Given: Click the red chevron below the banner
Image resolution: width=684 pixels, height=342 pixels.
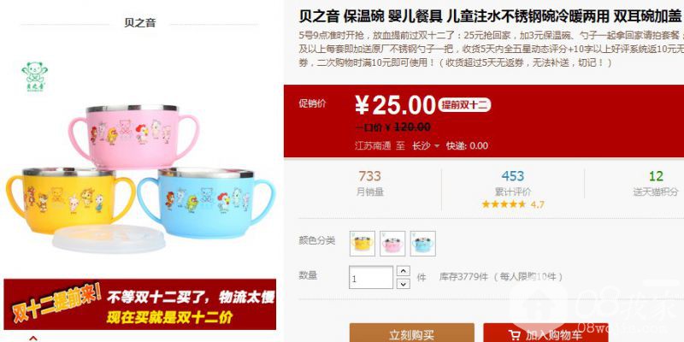Looking at the screenshot, I should [32, 338].
